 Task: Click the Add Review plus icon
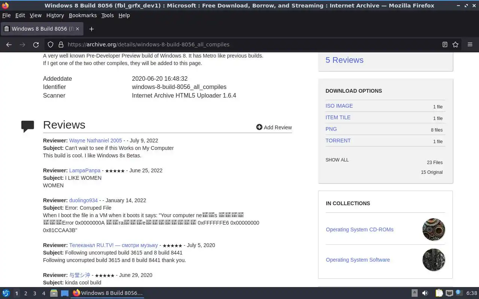[x=259, y=127]
